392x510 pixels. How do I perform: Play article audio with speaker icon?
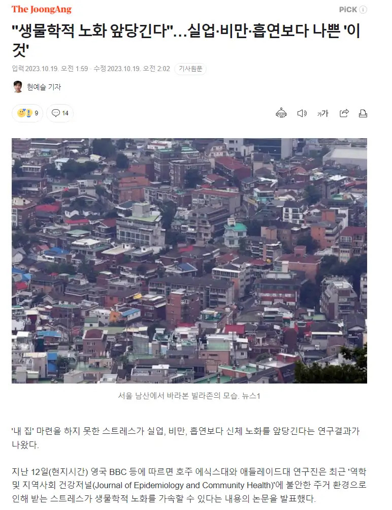(302, 113)
